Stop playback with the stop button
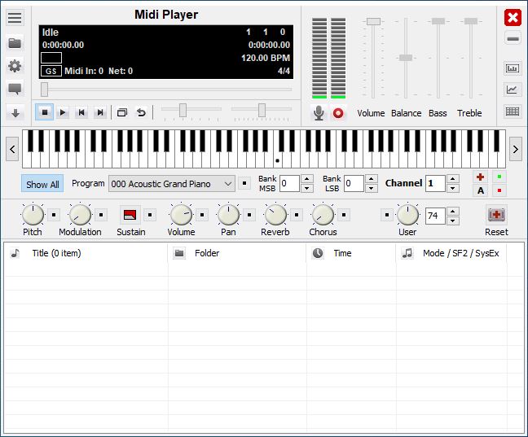 (45, 112)
